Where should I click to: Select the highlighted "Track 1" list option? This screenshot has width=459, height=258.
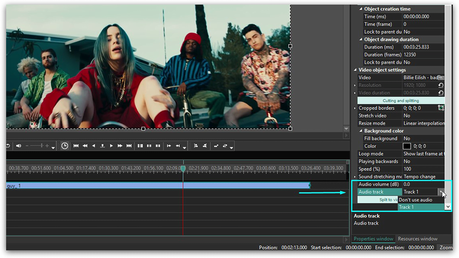pyautogui.click(x=421, y=207)
